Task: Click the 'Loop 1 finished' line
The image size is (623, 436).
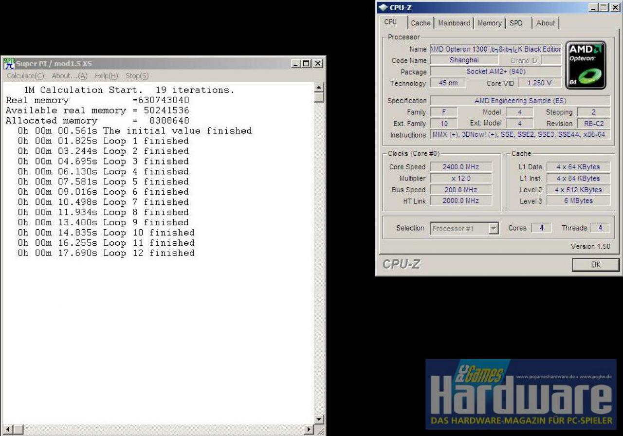Action: (x=103, y=141)
